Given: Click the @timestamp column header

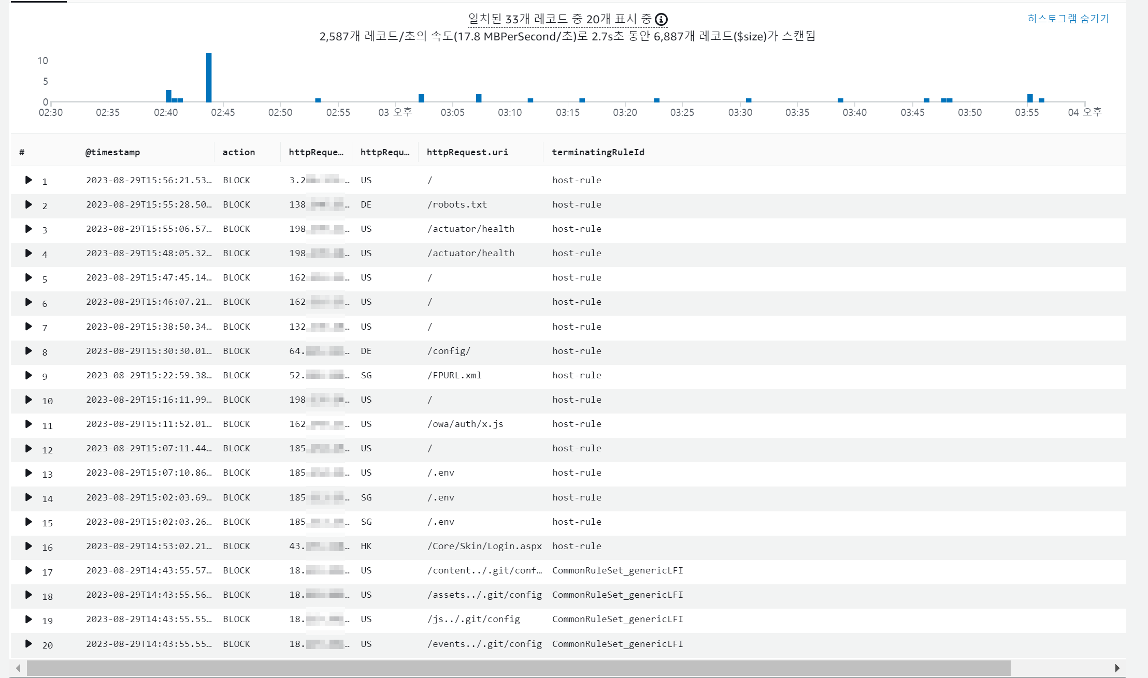Looking at the screenshot, I should [x=112, y=152].
